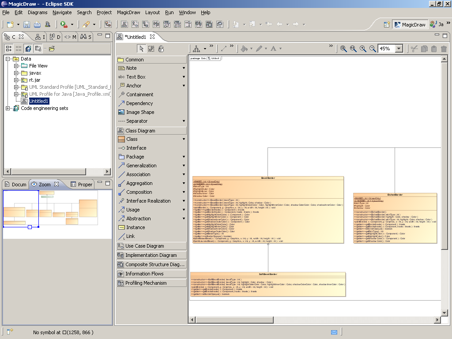Create a new Use Case Diagram from the main toolbar

135,25
